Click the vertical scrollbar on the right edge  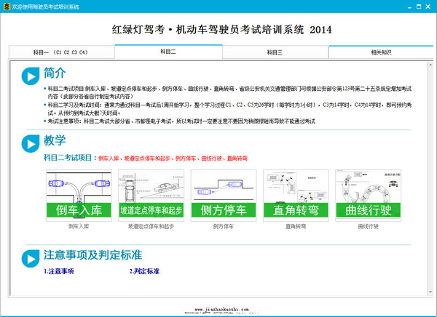425,182
